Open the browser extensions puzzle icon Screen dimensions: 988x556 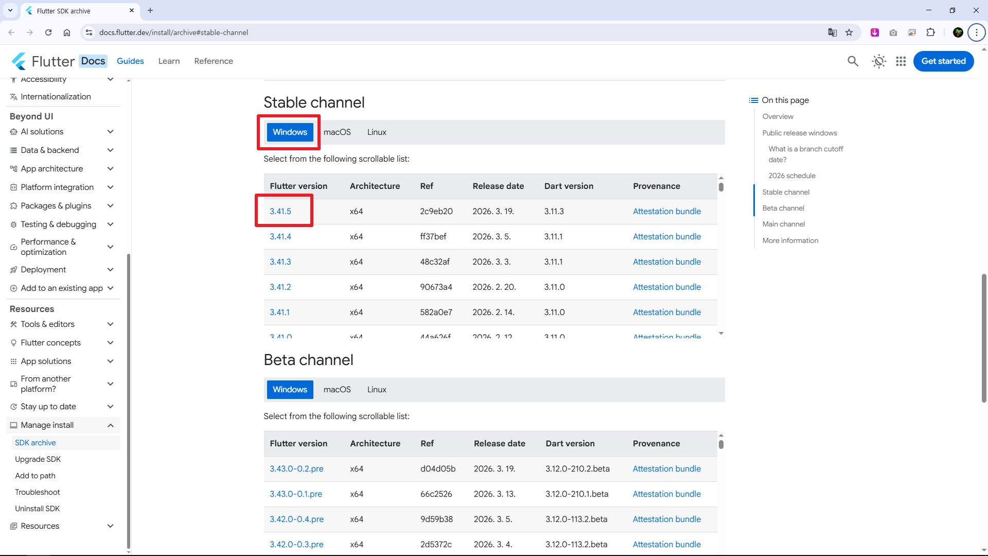[x=930, y=32]
